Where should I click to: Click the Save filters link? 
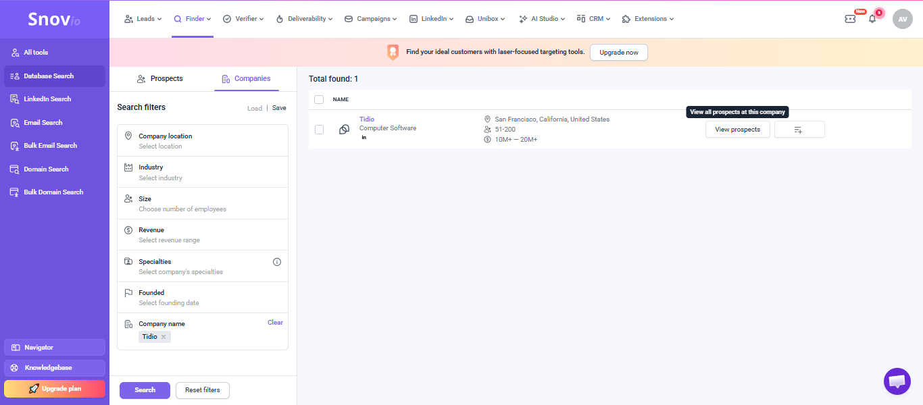279,108
